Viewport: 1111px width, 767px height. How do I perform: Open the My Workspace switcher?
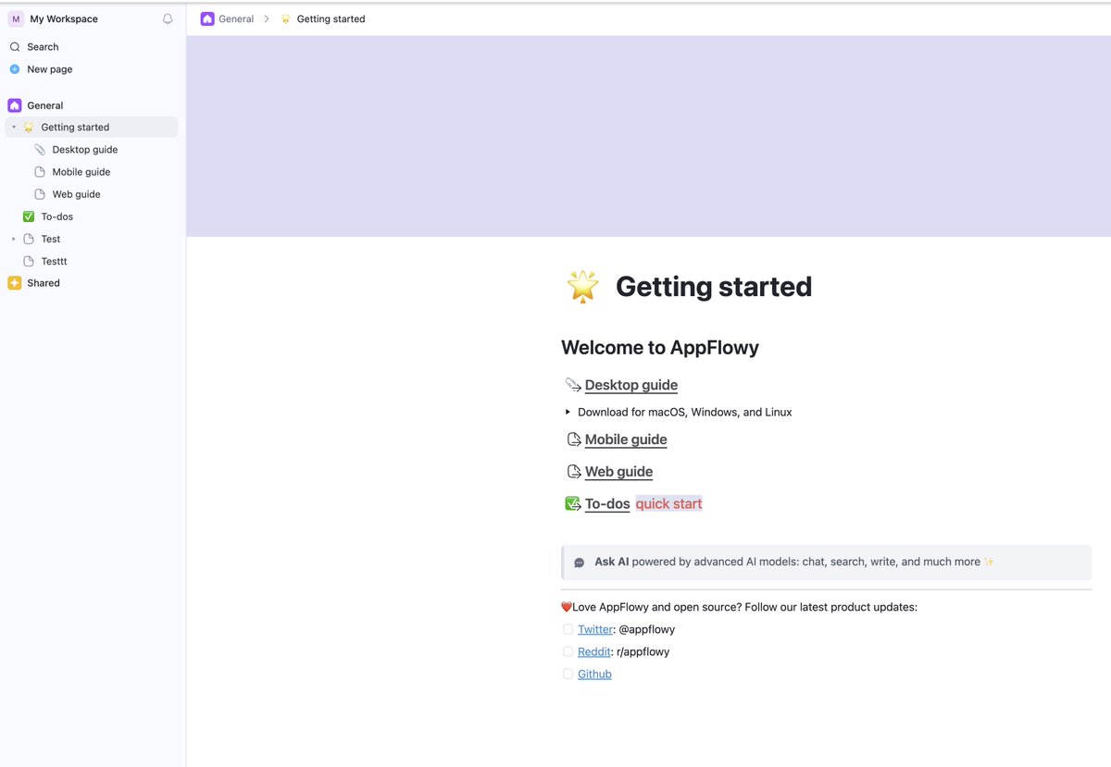[x=64, y=19]
